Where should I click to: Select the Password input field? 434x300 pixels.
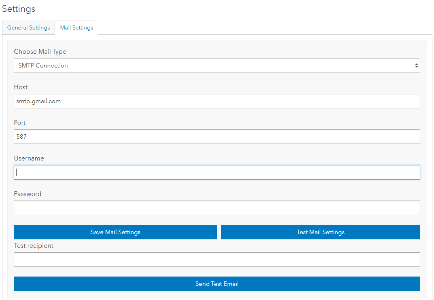[217, 208]
